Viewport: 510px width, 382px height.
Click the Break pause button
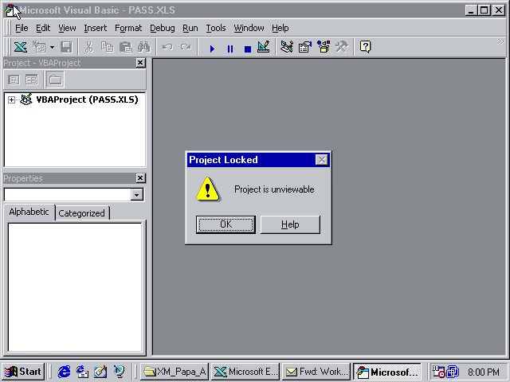click(x=230, y=49)
